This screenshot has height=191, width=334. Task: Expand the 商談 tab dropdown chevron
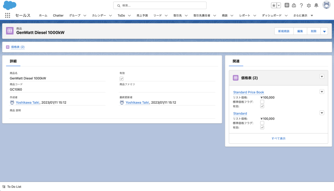[x=232, y=16]
